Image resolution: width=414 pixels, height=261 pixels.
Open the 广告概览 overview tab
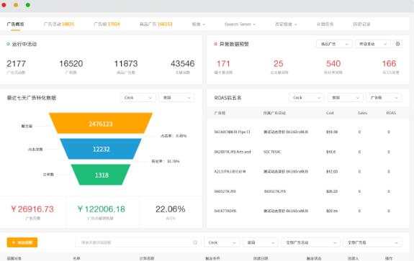[15, 24]
